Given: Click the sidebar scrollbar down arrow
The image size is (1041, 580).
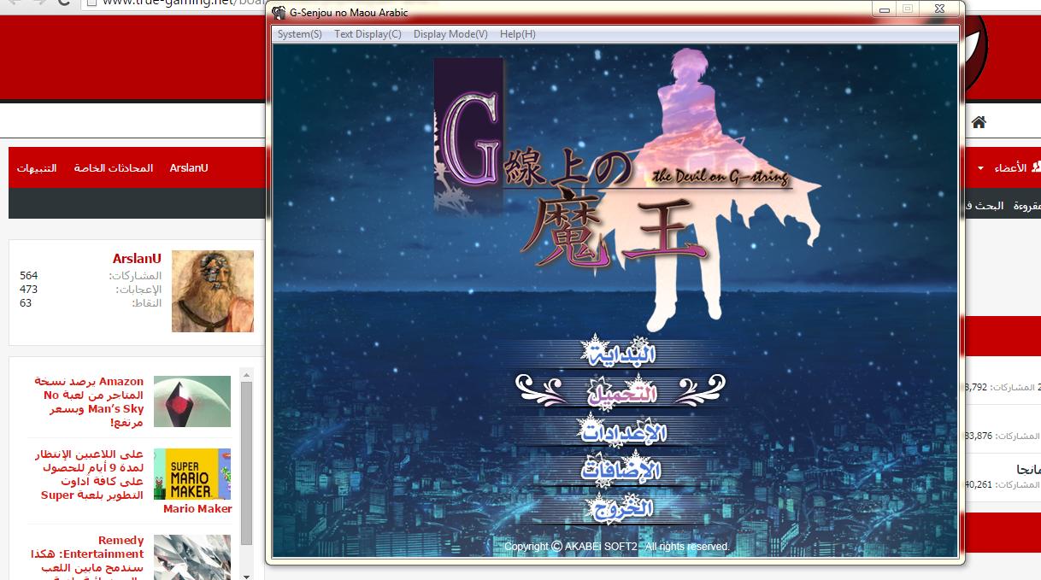Looking at the screenshot, I should tap(247, 575).
